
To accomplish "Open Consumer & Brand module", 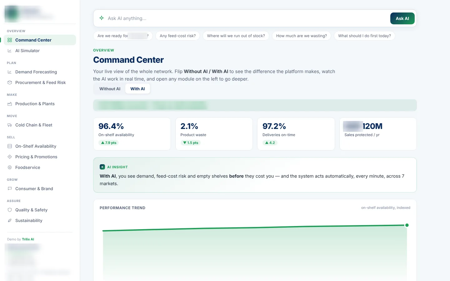I will click(x=40, y=189).
